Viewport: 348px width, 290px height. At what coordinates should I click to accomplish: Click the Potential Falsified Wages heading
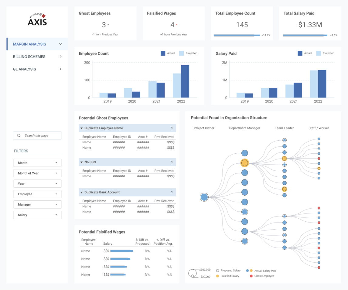click(102, 232)
